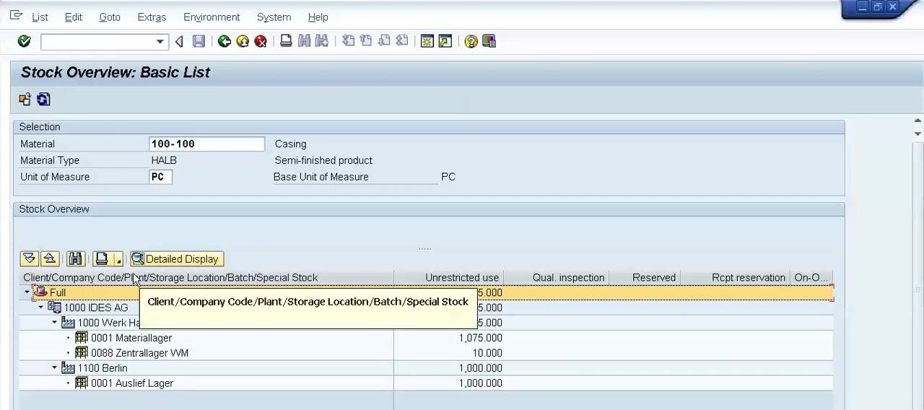Open the Edit menu
The width and height of the screenshot is (924, 410).
tap(73, 17)
